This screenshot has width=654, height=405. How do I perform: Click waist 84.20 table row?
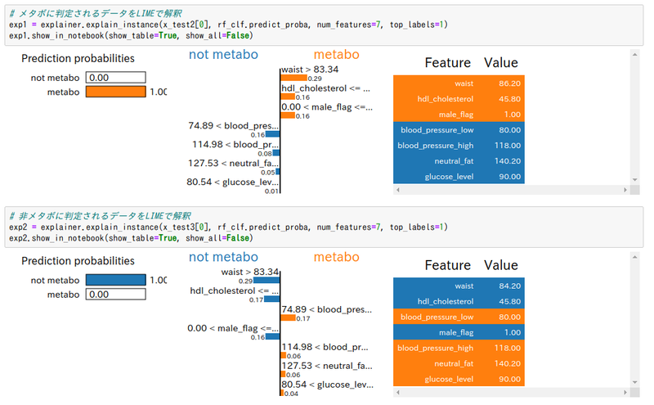(459, 286)
